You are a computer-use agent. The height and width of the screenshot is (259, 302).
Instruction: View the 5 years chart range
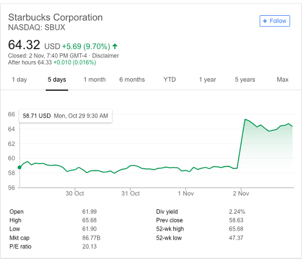[245, 79]
